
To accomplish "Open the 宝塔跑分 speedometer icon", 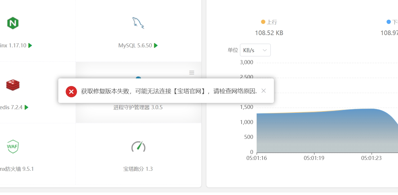I will pos(138,146).
